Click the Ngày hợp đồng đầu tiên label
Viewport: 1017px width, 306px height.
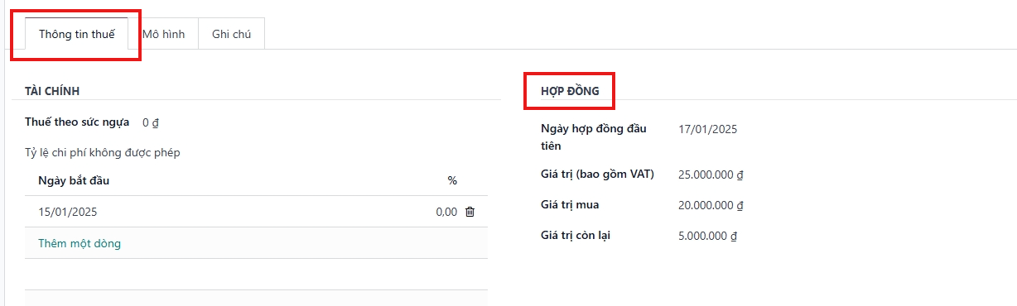click(x=594, y=136)
